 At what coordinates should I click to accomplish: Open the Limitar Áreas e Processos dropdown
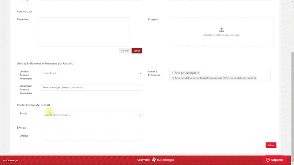92,73
